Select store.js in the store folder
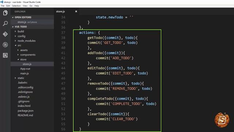The image size is (234, 132). 32,64
